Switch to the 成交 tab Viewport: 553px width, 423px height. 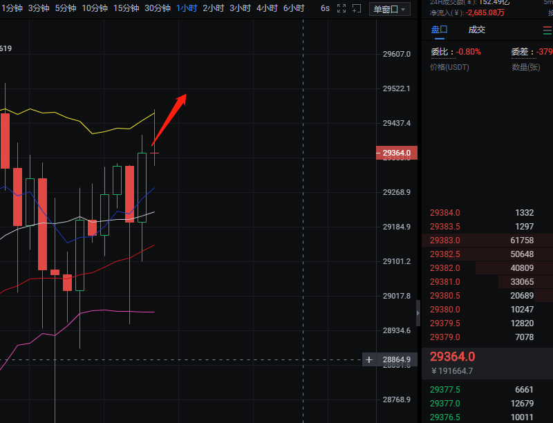[477, 30]
